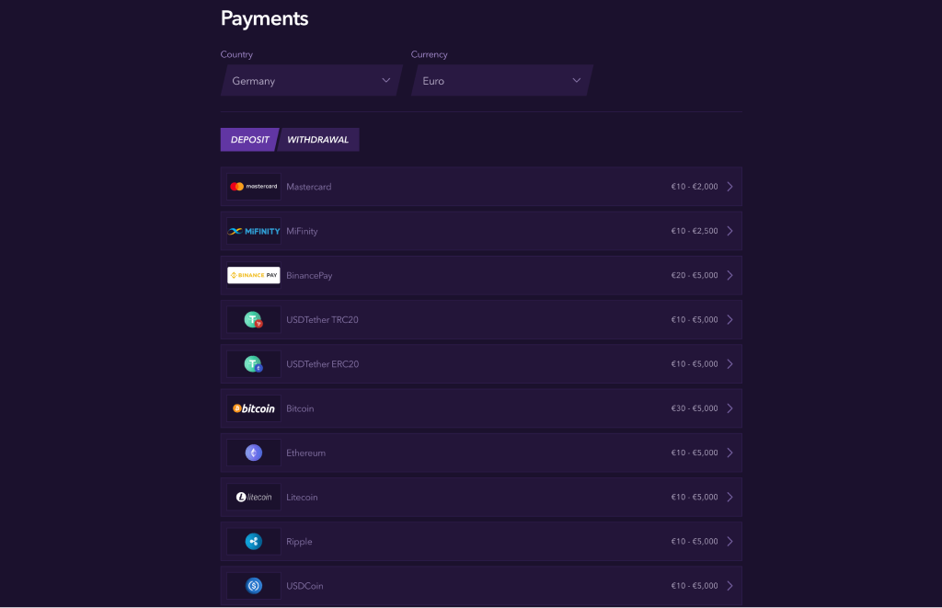
Task: Switch to the Withdrawal tab
Action: click(x=318, y=140)
